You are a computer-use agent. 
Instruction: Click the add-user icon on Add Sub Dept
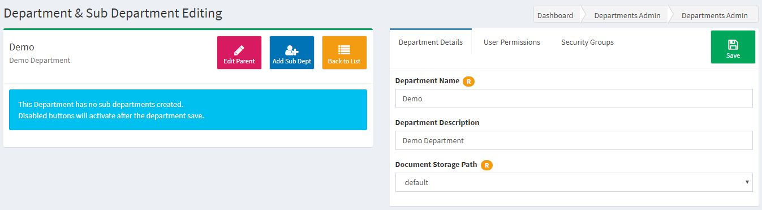click(292, 50)
